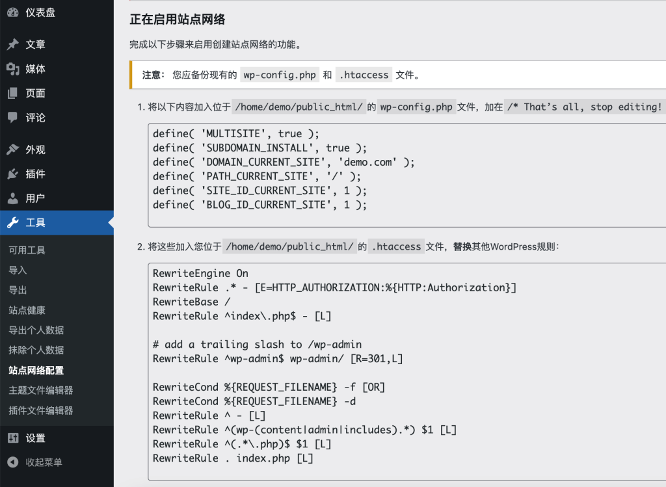This screenshot has width=666, height=487.
Task: Open 抹除个人数据 tool
Action: pos(36,350)
